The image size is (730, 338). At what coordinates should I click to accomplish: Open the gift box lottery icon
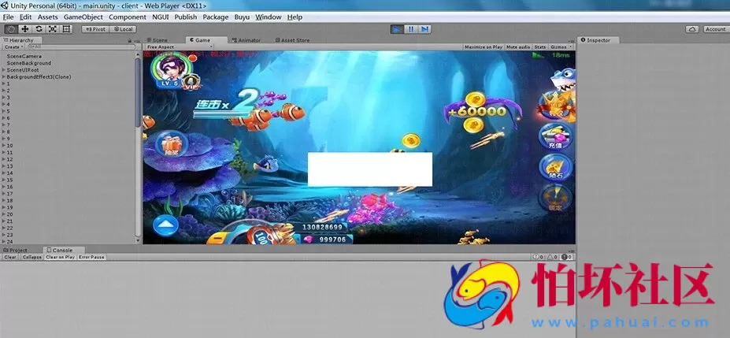point(171,145)
